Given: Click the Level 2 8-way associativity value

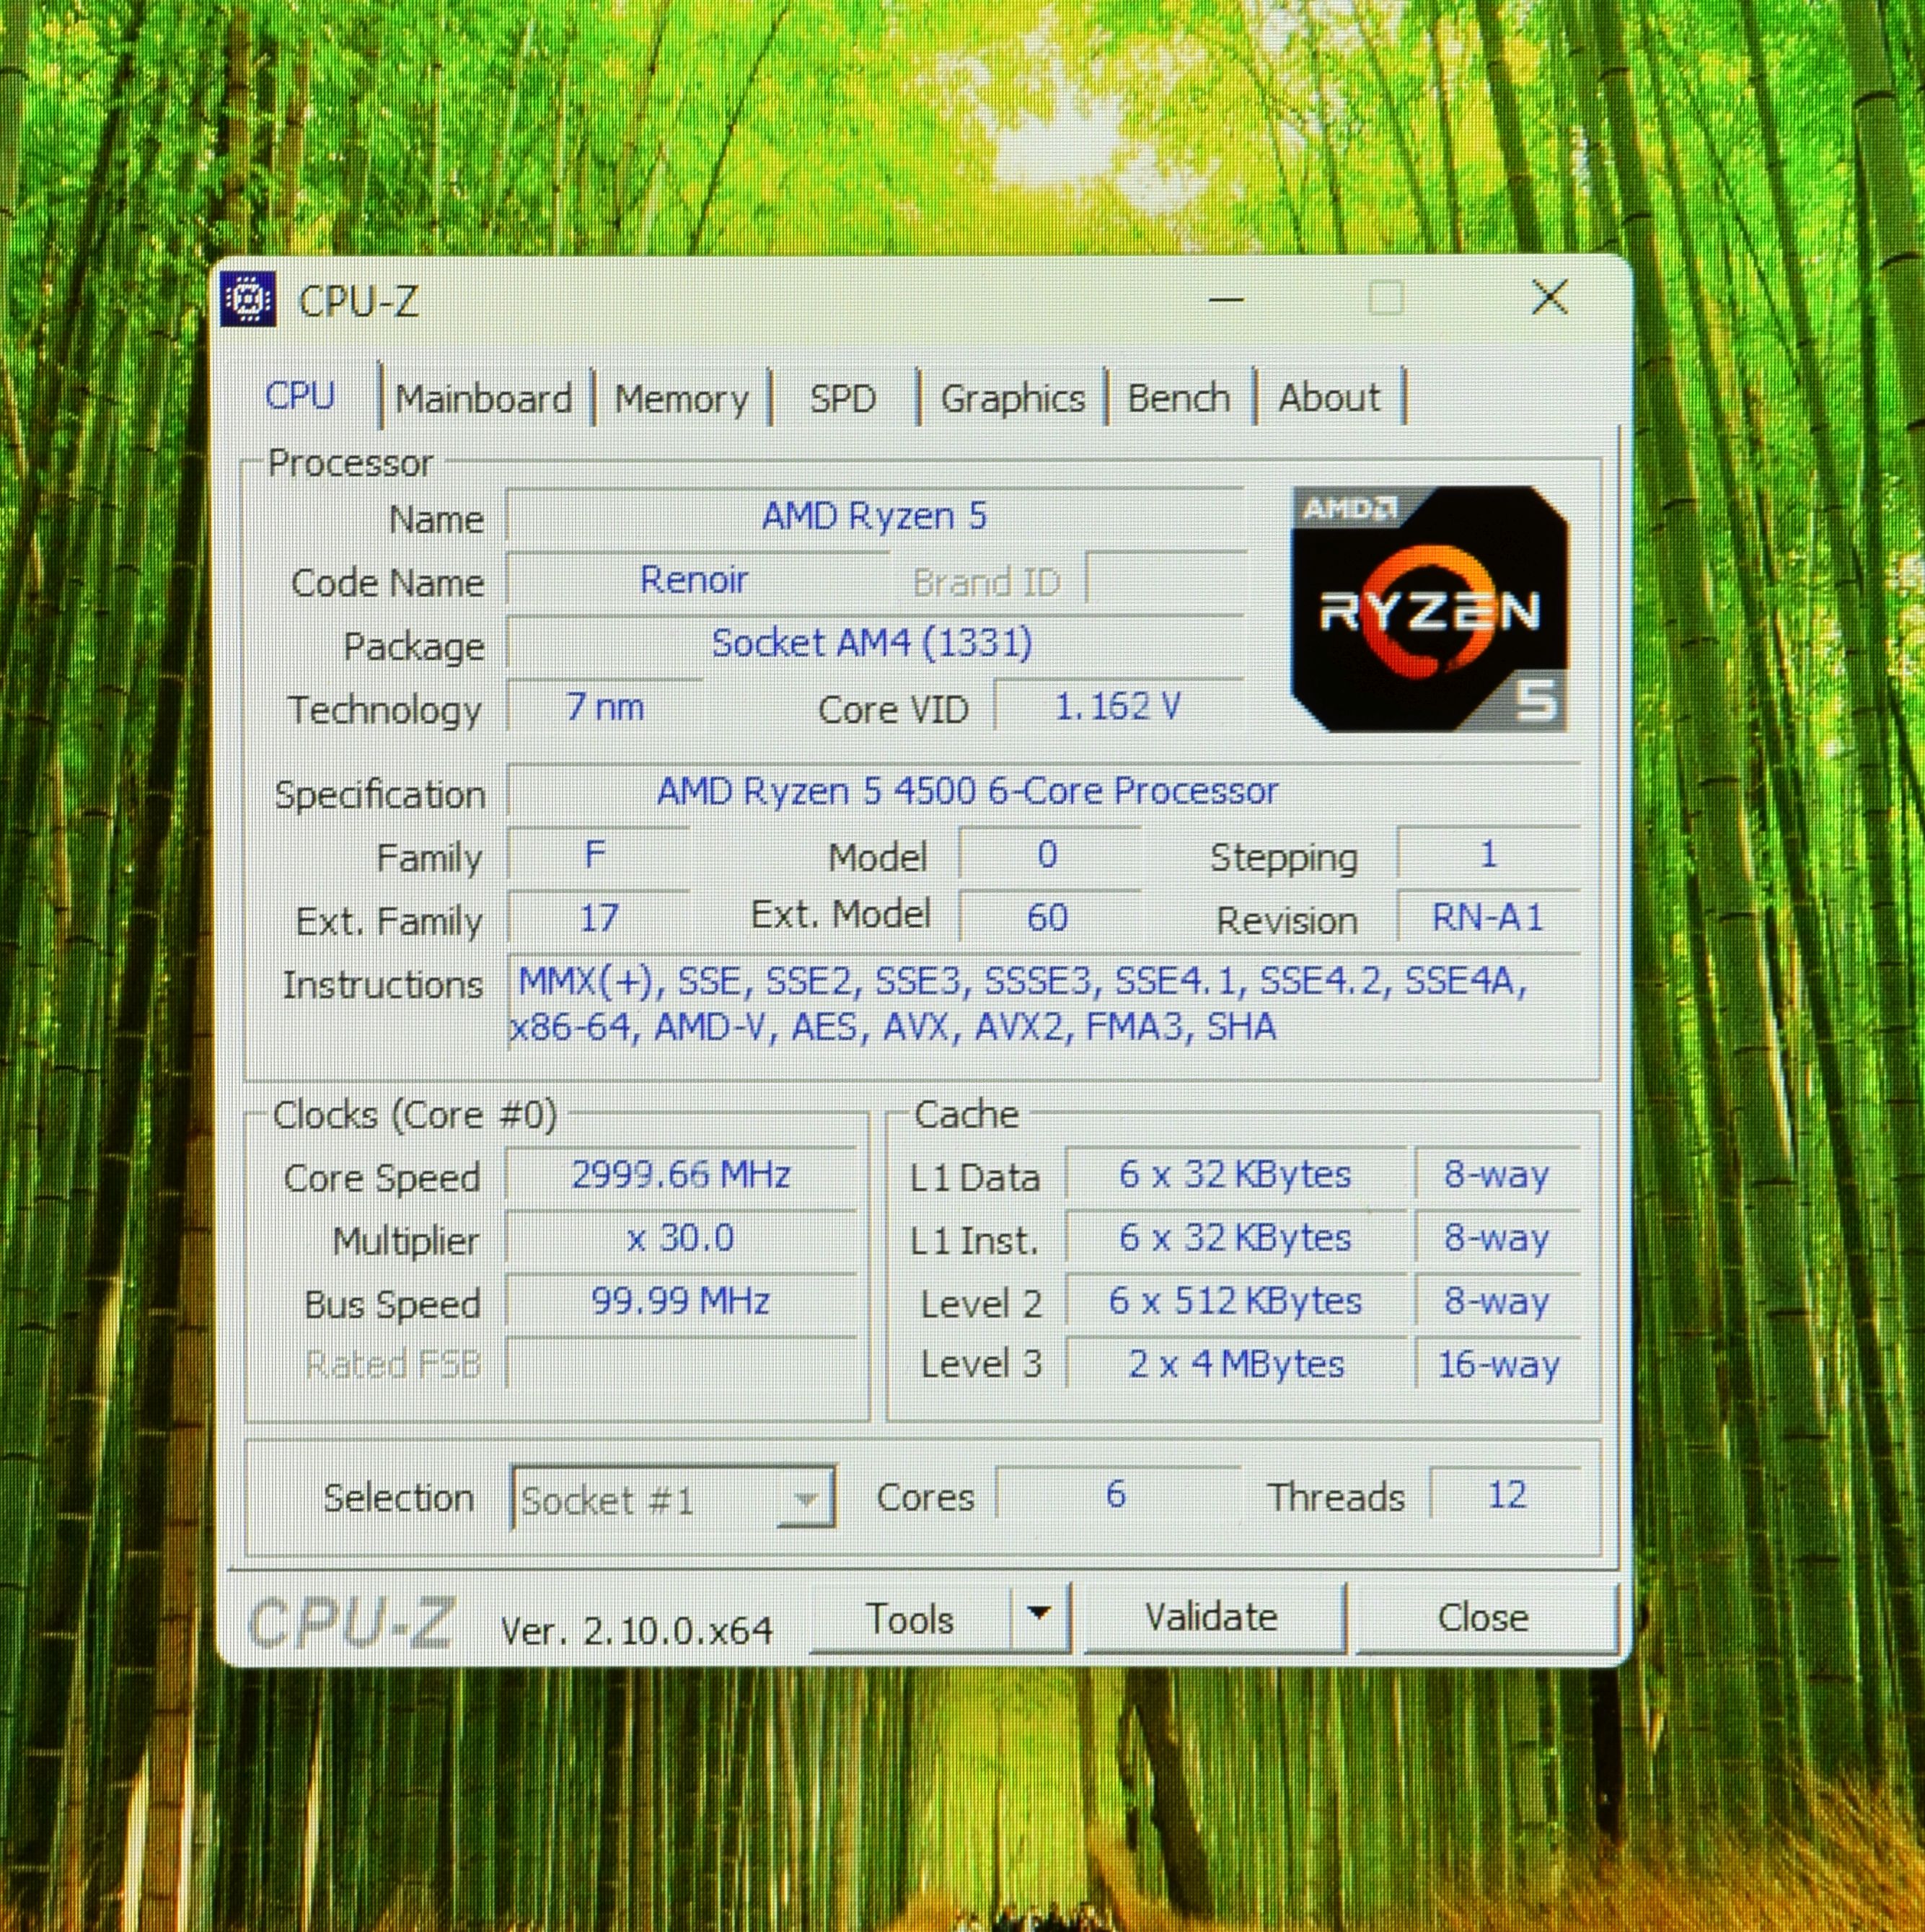Looking at the screenshot, I should tap(1497, 1302).
